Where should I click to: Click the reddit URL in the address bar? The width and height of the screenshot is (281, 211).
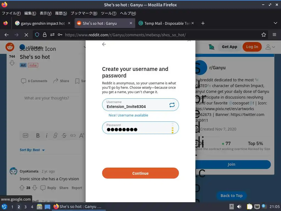coord(125,35)
